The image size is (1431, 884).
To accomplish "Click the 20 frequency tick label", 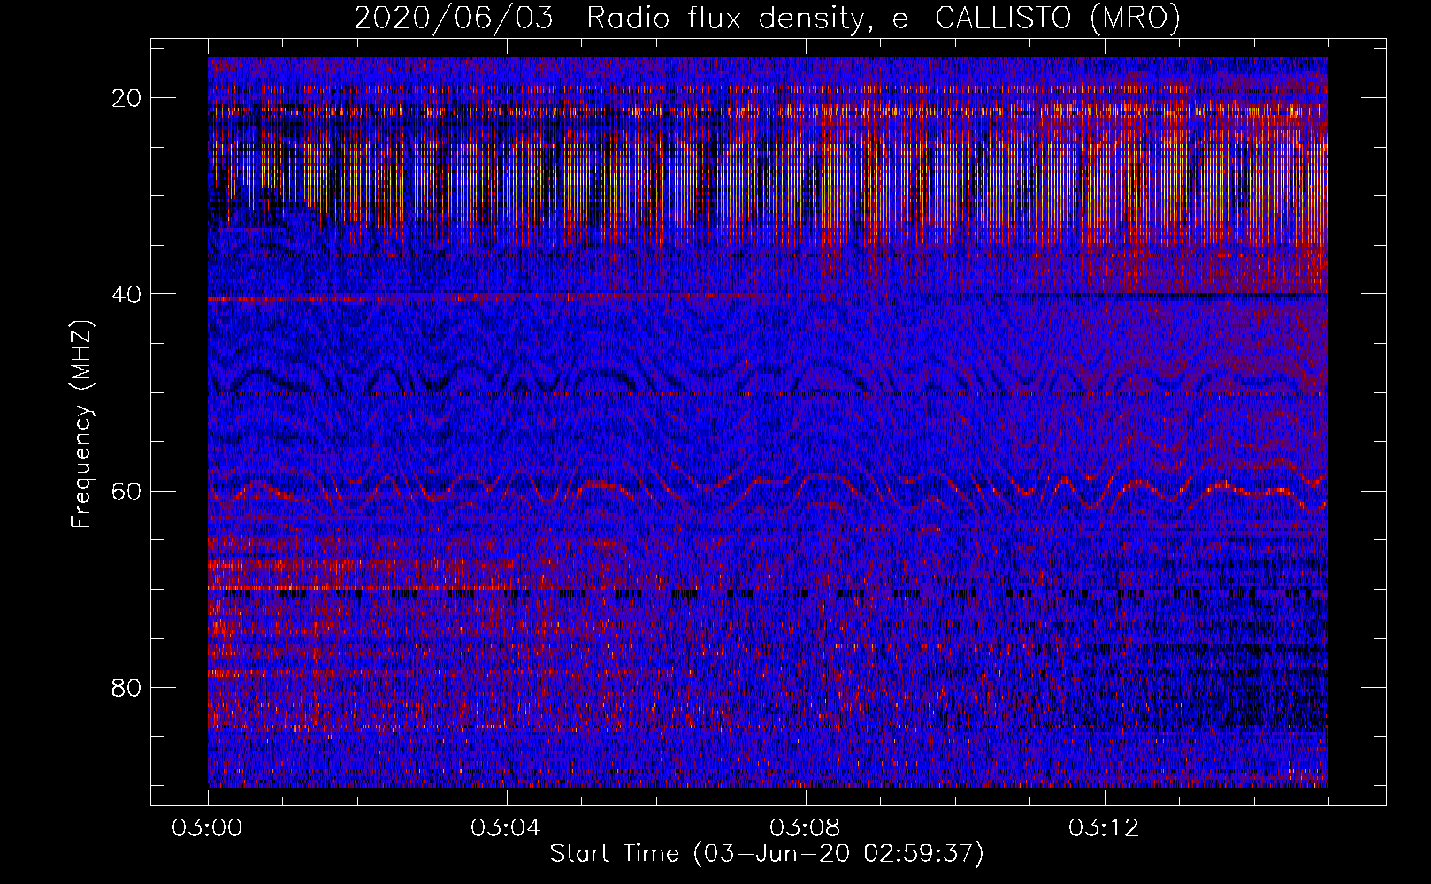I will tap(127, 98).
